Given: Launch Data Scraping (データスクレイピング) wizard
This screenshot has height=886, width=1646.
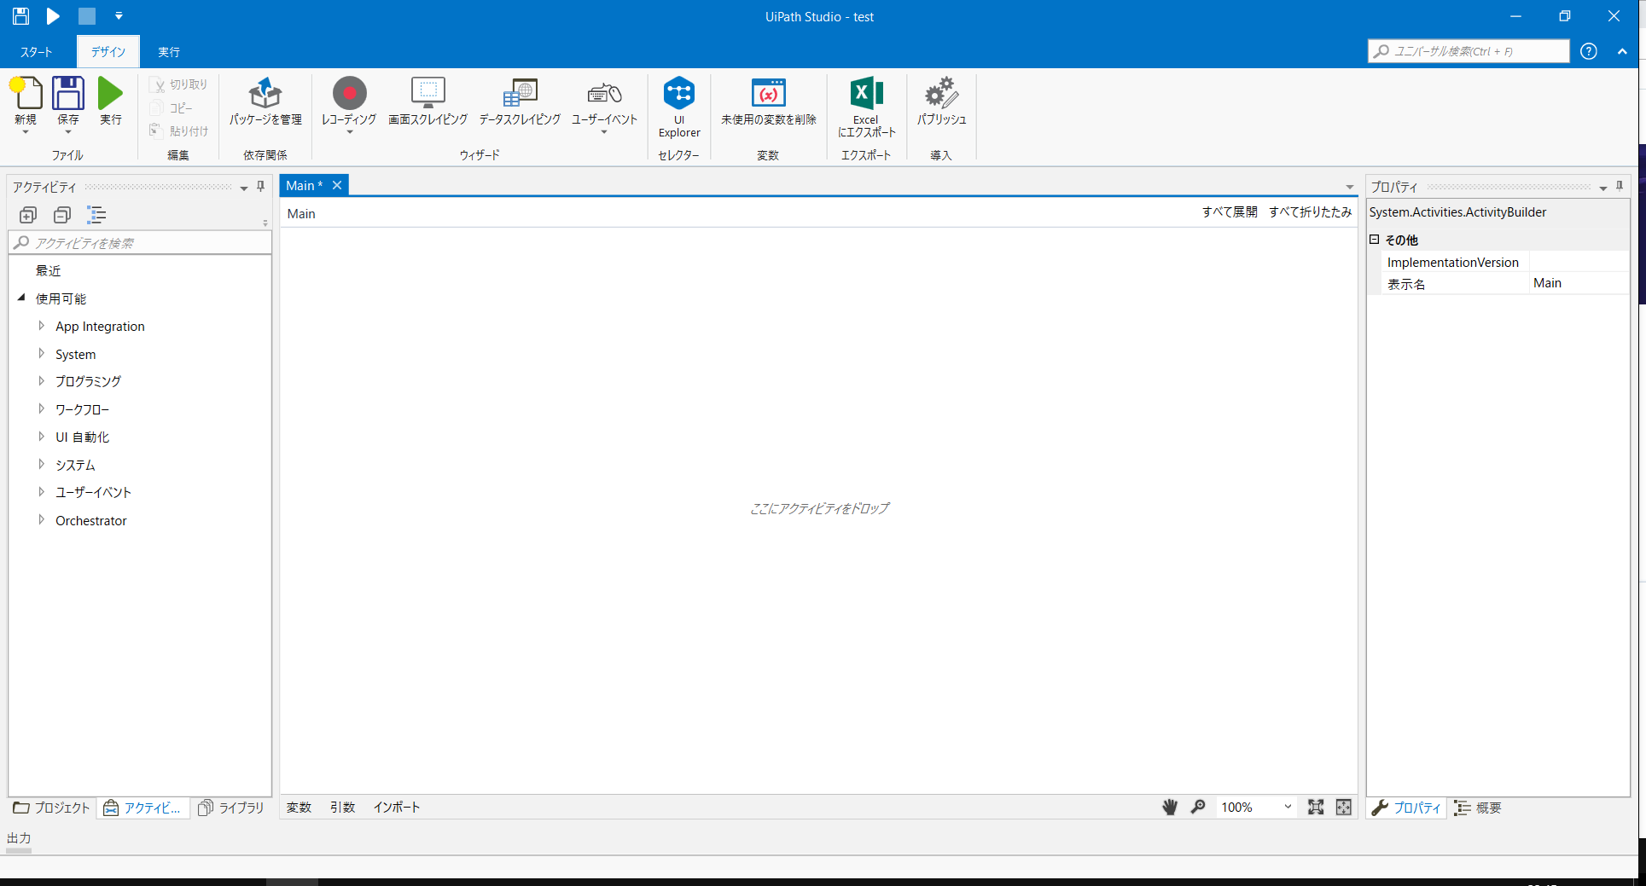Looking at the screenshot, I should click(519, 93).
